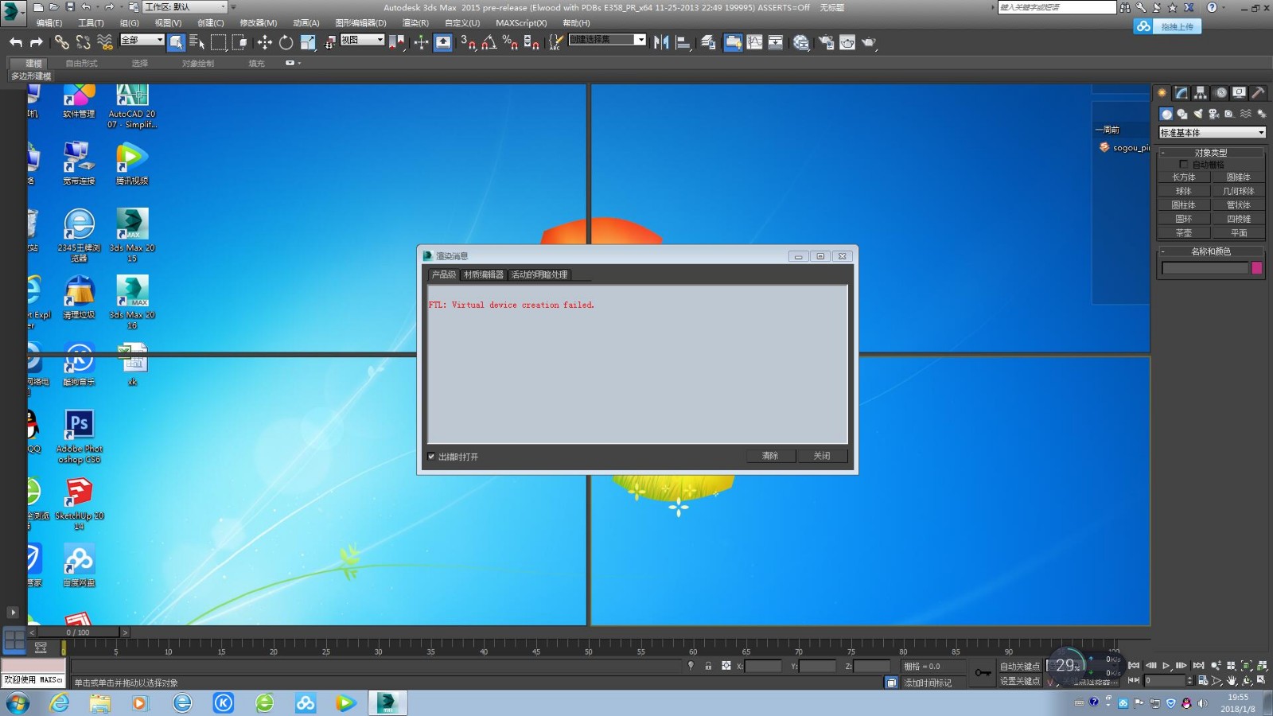Open the Render Setup dialog icon
Viewport: 1273px width, 716px height.
tap(827, 42)
